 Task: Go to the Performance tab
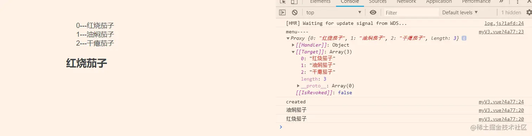476,2
